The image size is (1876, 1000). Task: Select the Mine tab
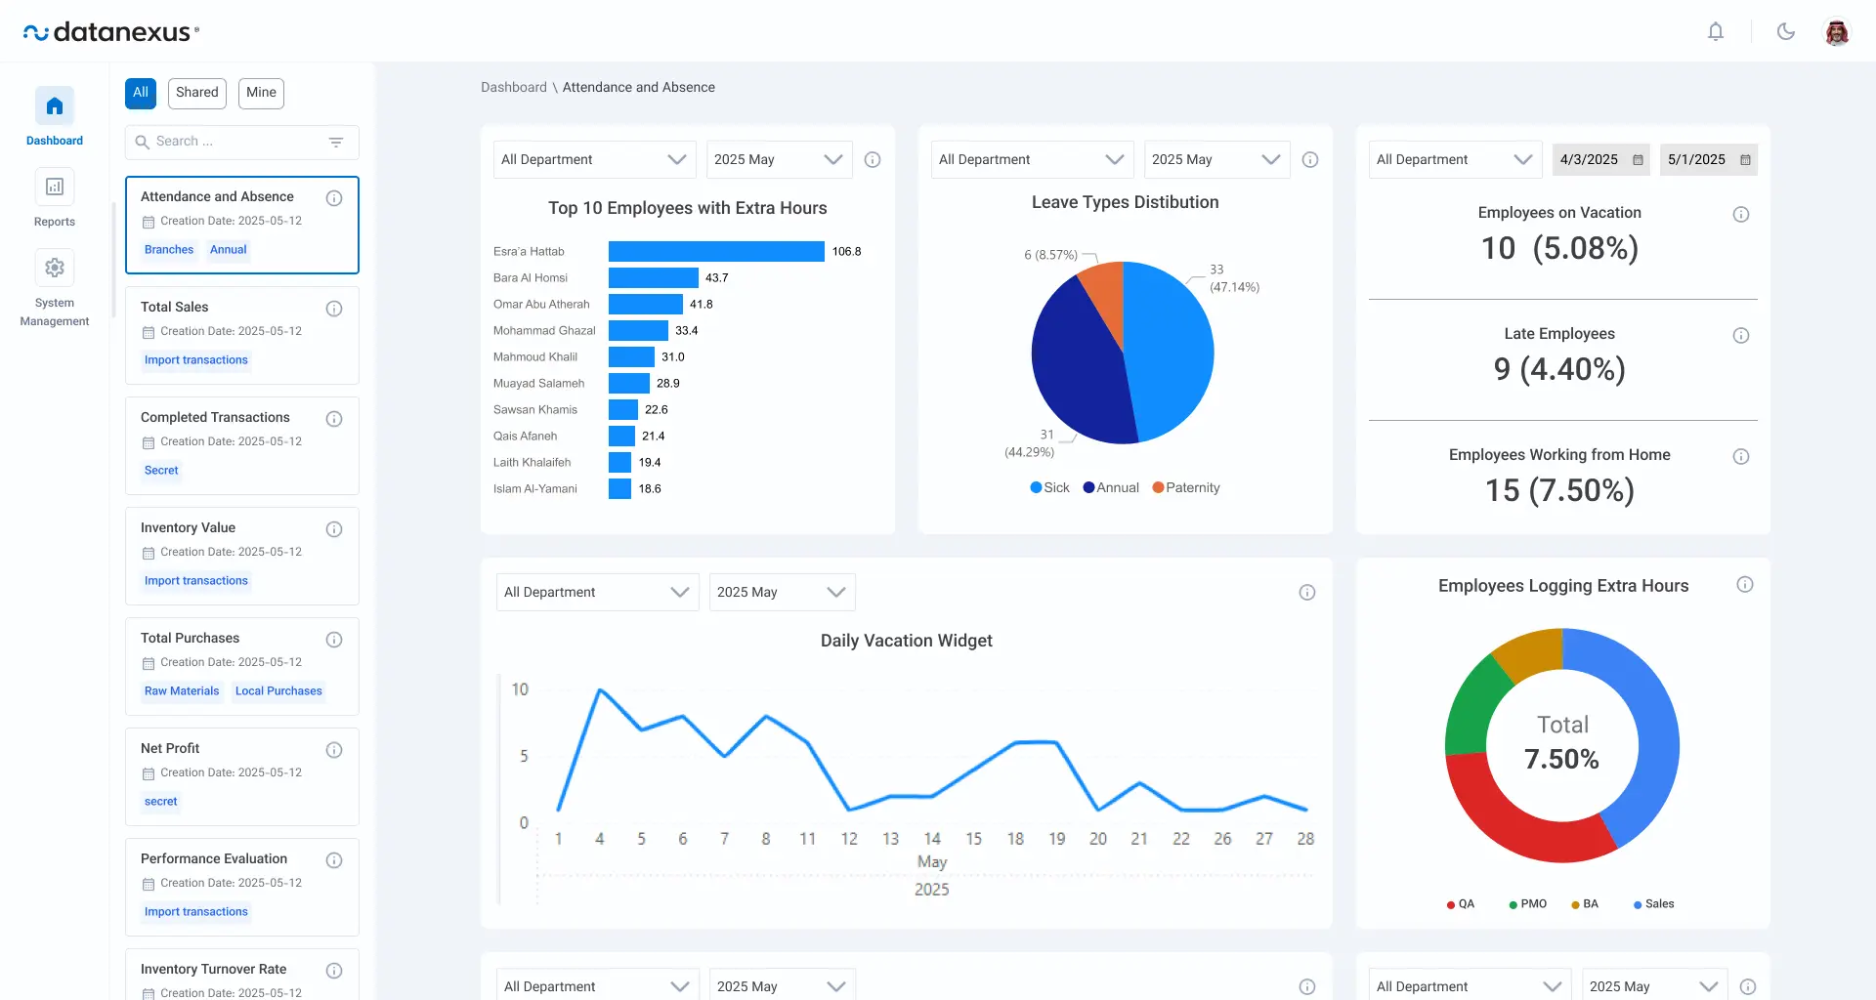click(x=261, y=93)
